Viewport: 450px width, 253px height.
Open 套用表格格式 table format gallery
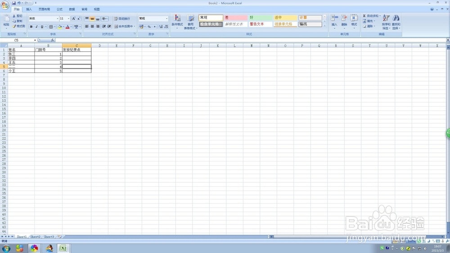(190, 22)
